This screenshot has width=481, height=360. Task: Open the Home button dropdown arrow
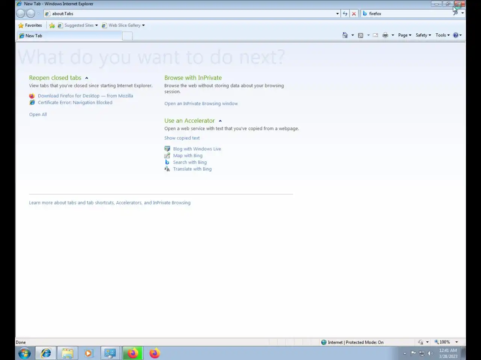352,35
